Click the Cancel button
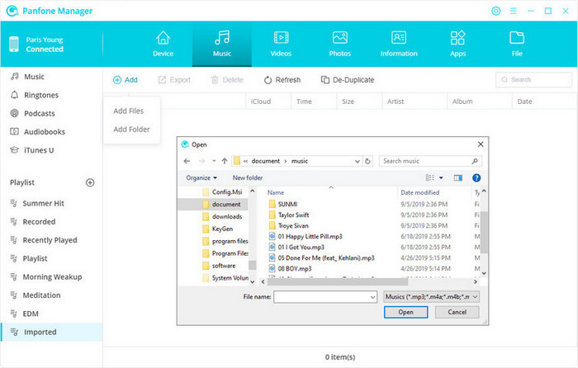Image resolution: width=578 pixels, height=368 pixels. [x=457, y=312]
